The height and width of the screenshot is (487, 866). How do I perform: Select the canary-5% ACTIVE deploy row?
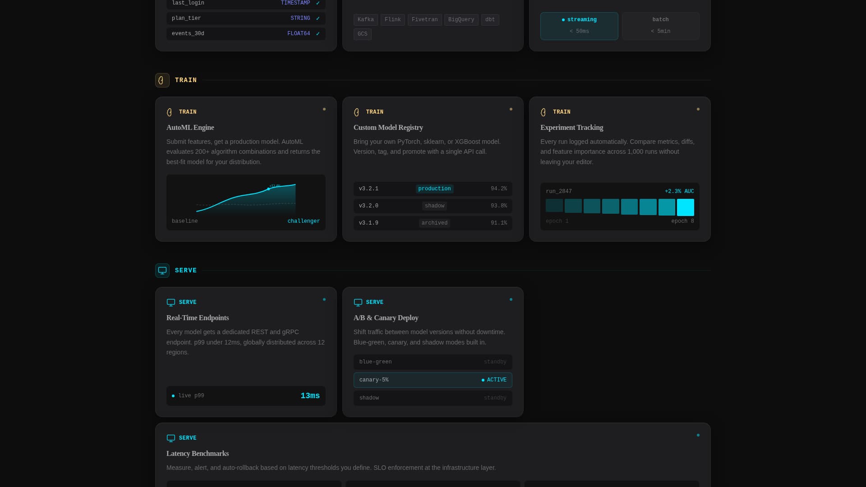click(x=433, y=380)
